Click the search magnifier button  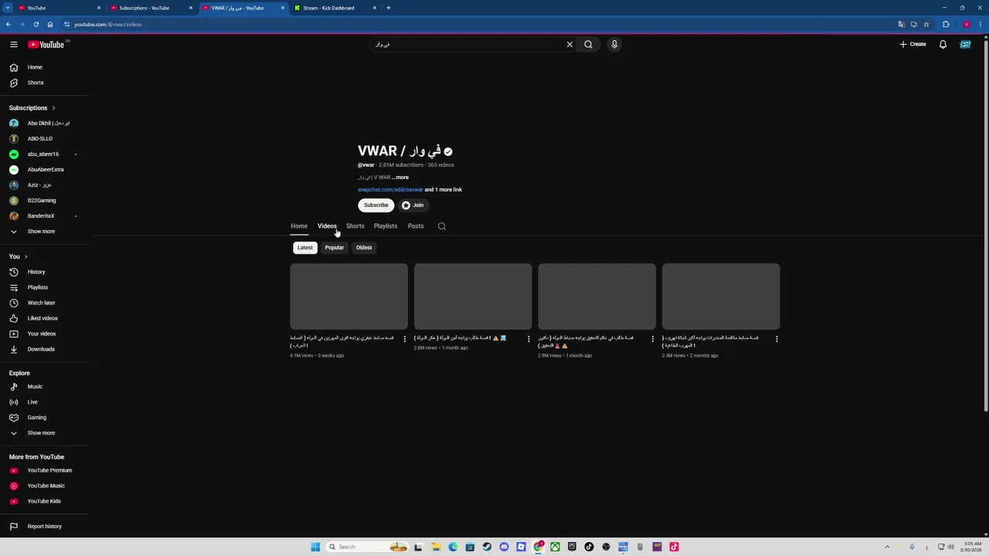click(x=588, y=44)
